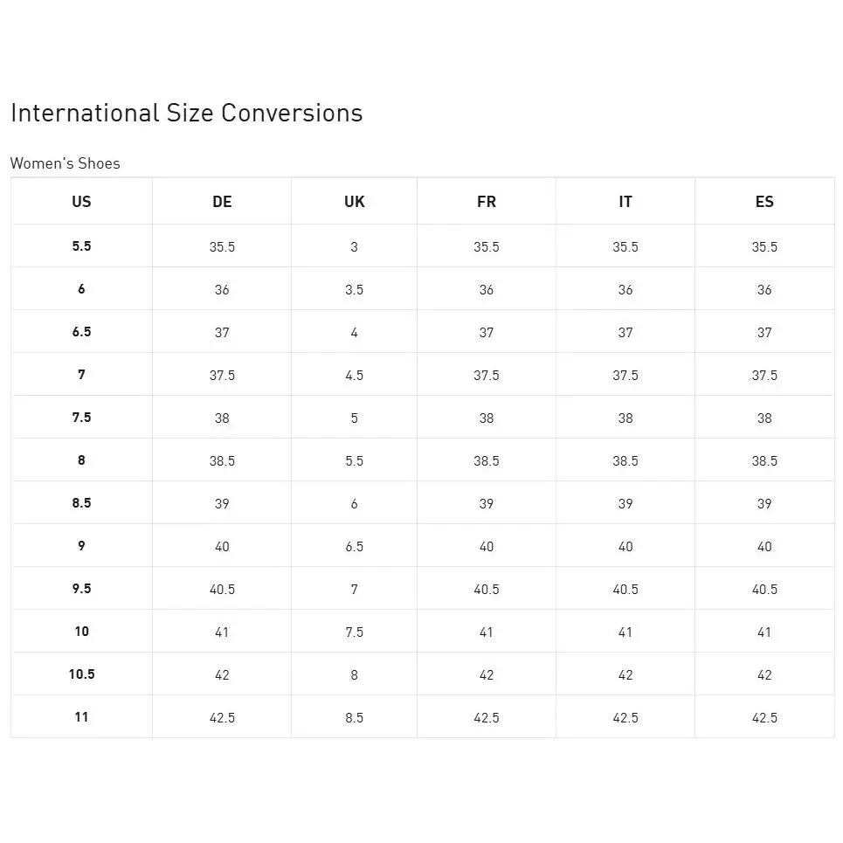Viewport: 843px width, 843px height.
Task: Select FR value 38.5 cell
Action: point(487,460)
